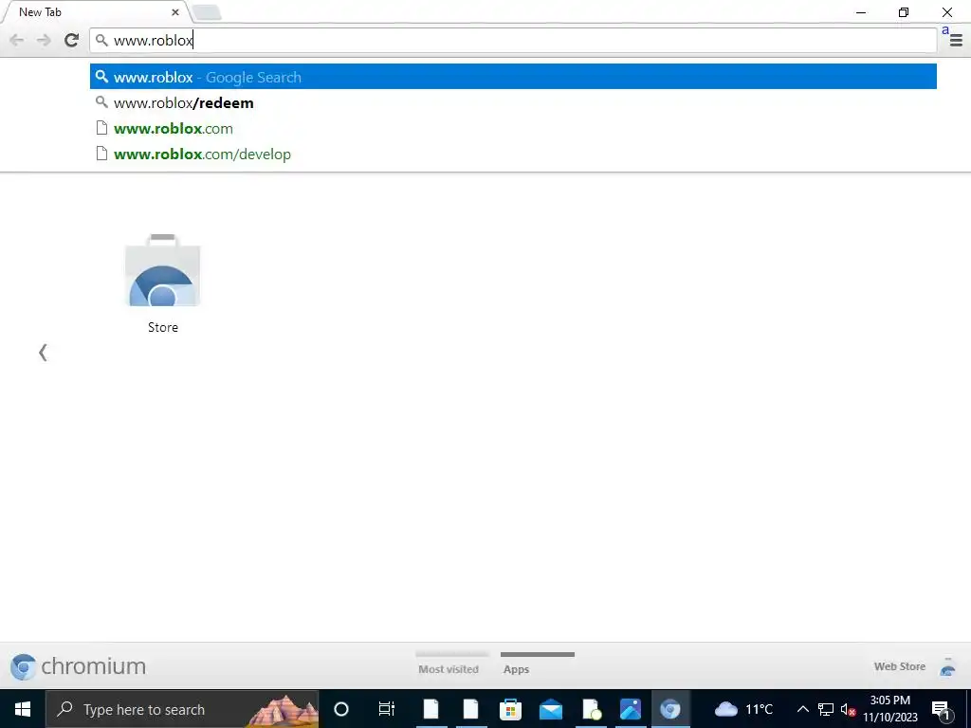
Task: Pick the www.roblox.com suggestion
Action: (x=513, y=129)
